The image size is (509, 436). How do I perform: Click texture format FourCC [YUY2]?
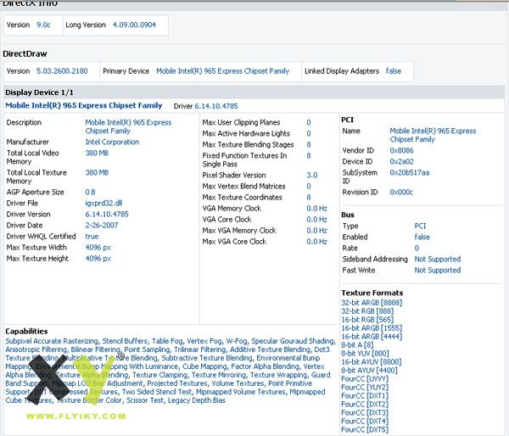(x=365, y=388)
